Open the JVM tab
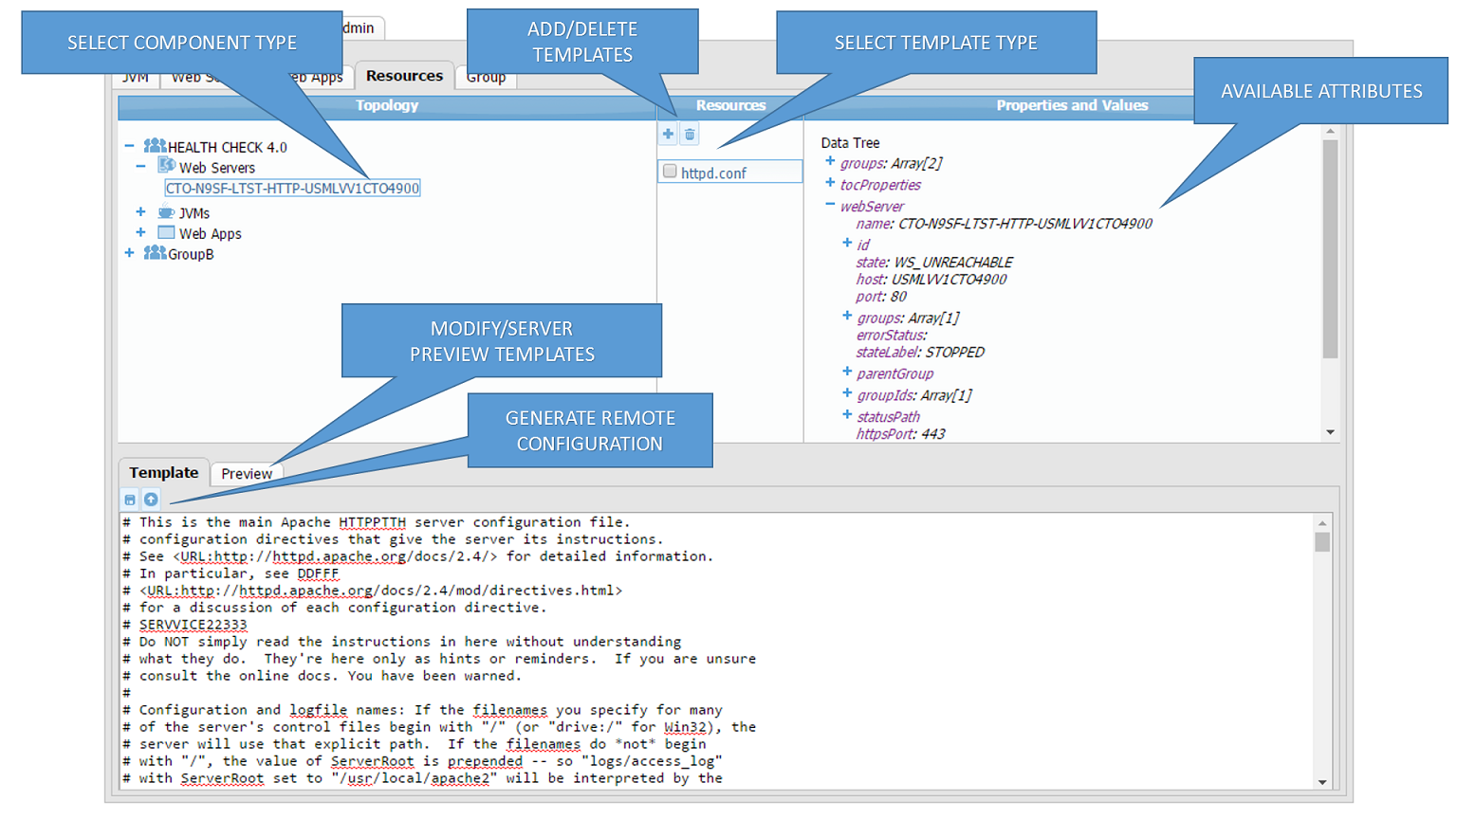 point(136,79)
